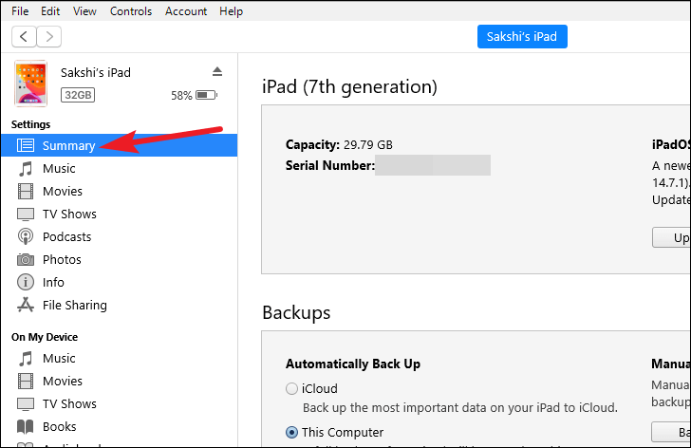This screenshot has height=448, width=691.
Task: Click Movies film icon under On My Device
Action: [x=25, y=381]
